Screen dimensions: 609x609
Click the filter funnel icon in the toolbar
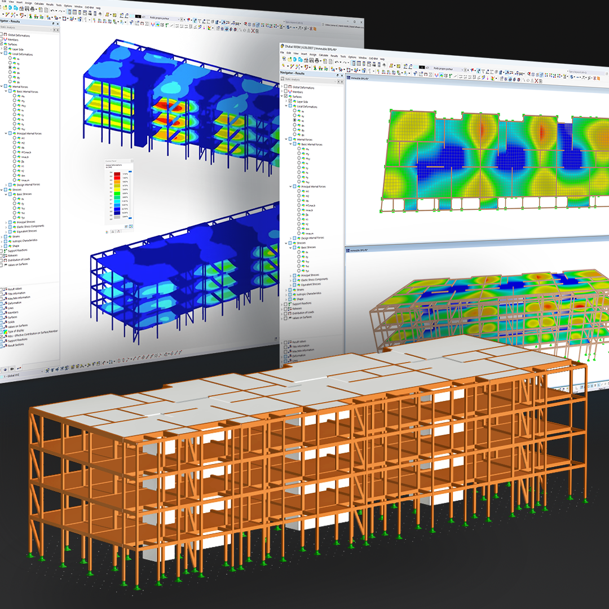(414, 73)
